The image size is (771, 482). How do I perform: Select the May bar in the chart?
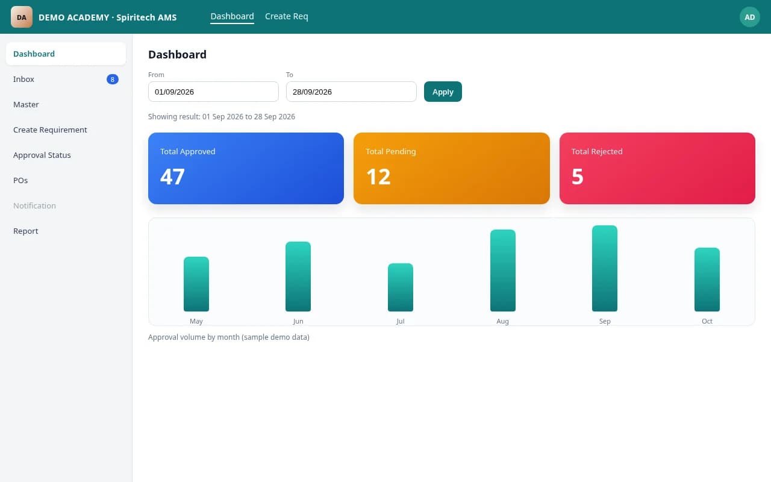(196, 284)
